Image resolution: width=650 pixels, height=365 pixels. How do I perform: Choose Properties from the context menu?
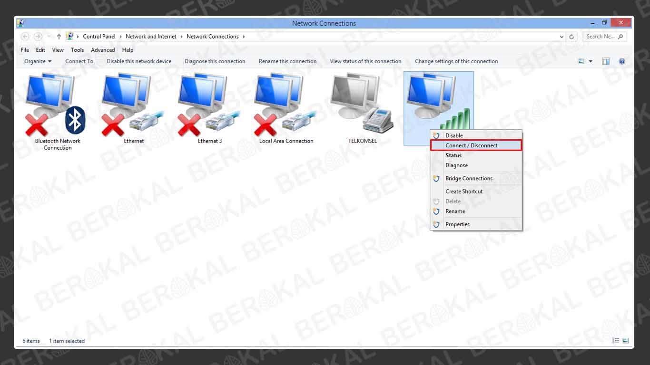[476, 224]
